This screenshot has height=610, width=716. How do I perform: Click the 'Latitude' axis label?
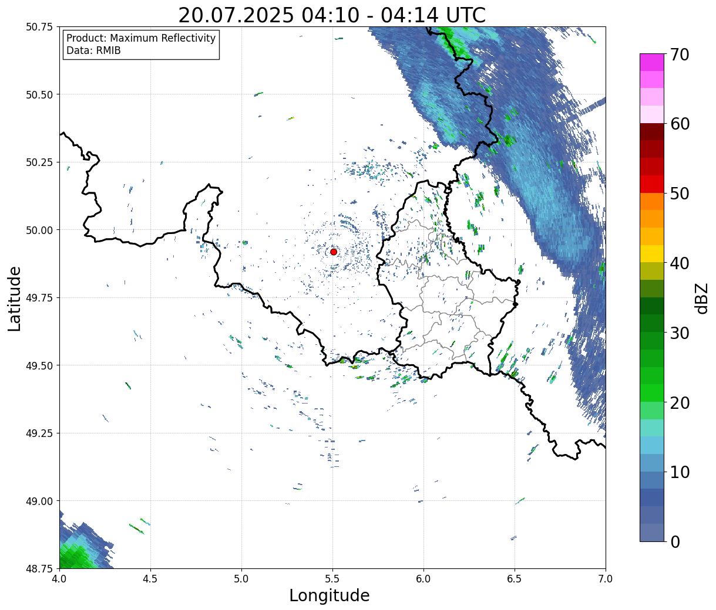tap(15, 299)
